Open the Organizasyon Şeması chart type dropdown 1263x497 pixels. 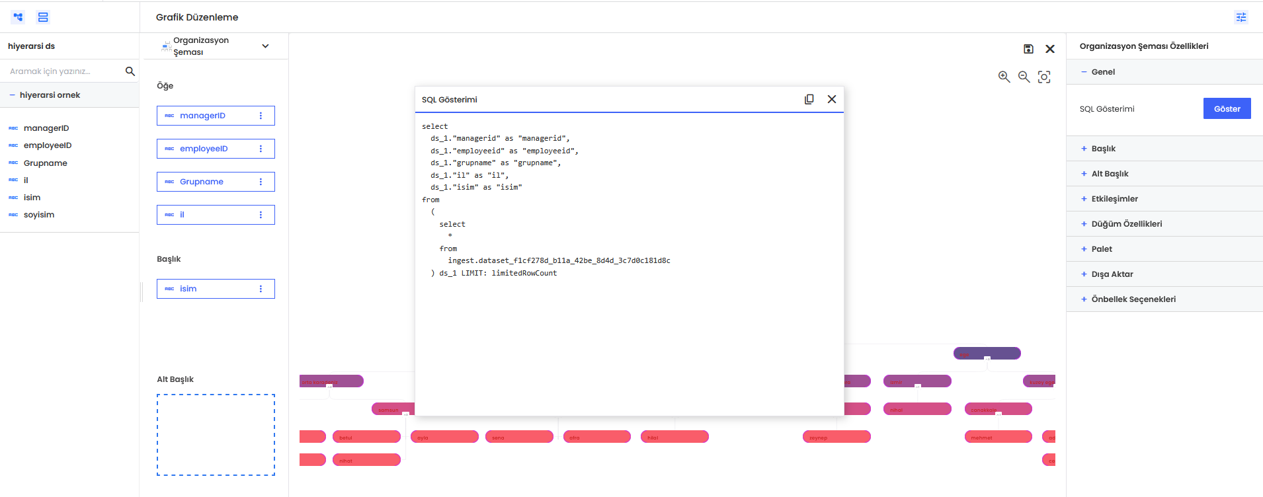[265, 46]
